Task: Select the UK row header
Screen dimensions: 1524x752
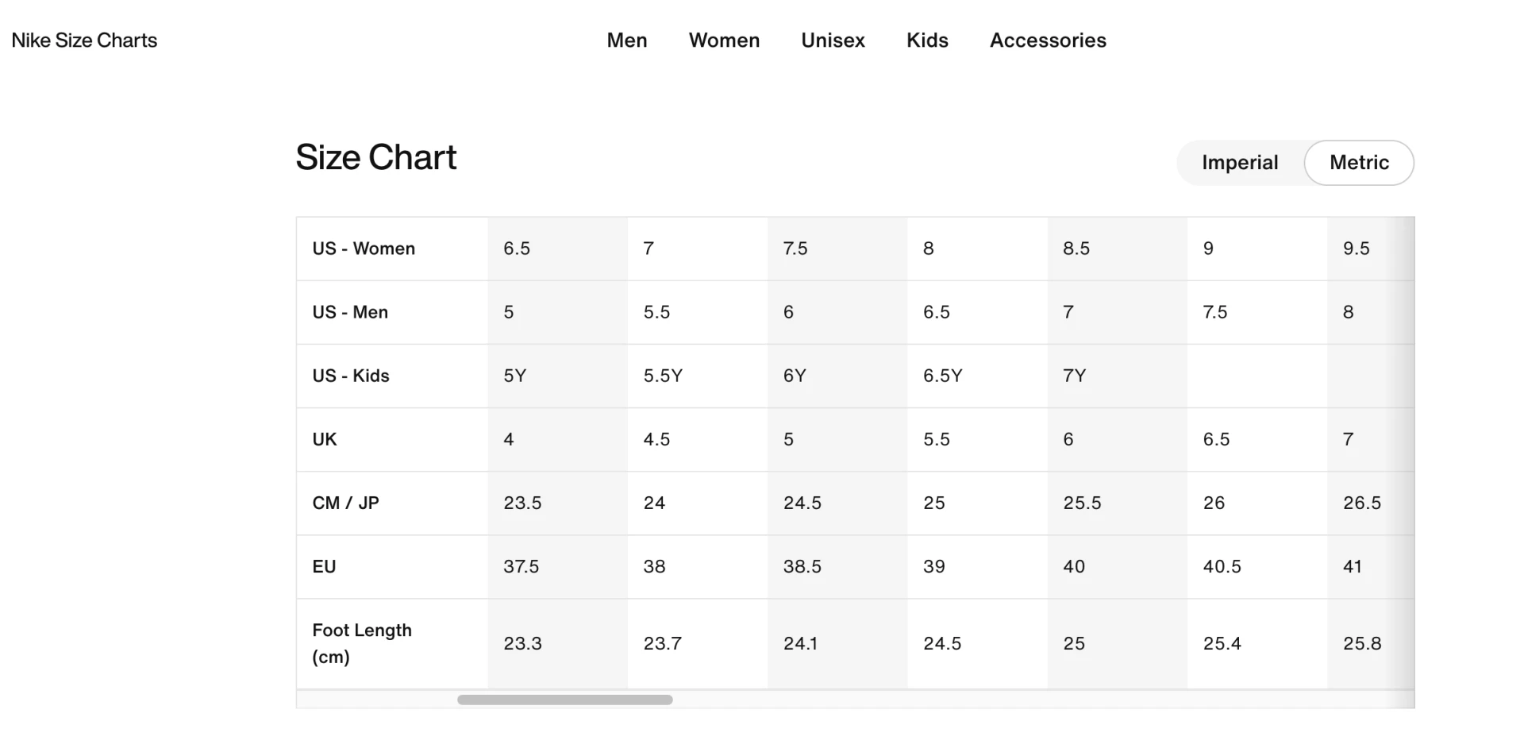Action: [x=392, y=439]
